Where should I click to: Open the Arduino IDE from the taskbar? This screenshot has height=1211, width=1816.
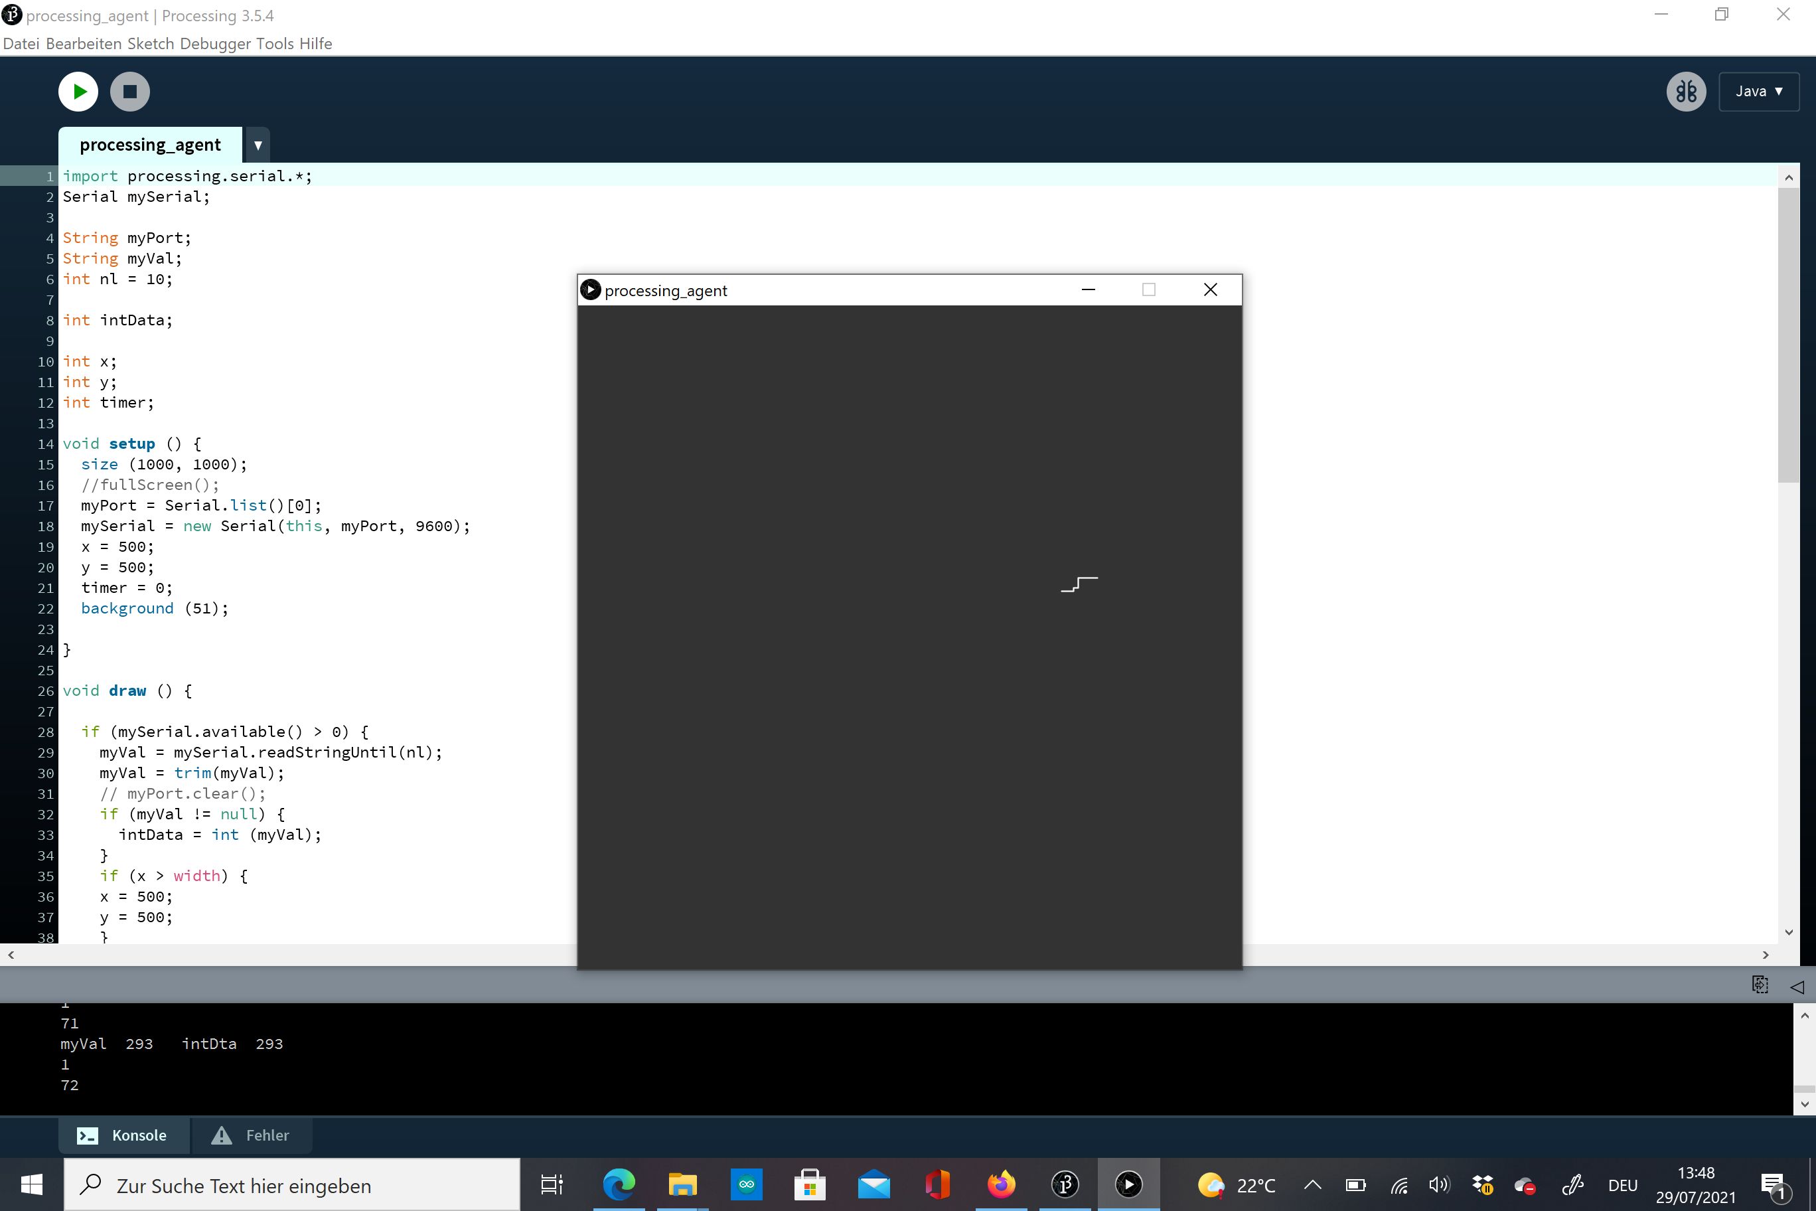[746, 1184]
